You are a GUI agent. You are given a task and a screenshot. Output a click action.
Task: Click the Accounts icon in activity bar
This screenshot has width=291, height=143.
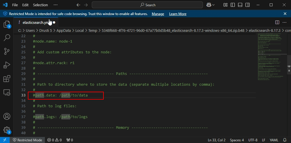7,117
